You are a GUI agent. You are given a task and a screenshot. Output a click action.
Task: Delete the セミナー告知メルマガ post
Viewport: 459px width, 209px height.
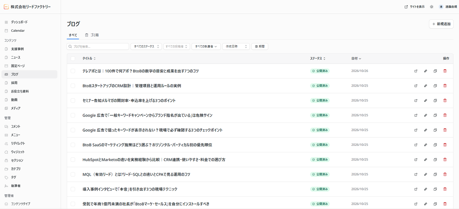coord(445,100)
